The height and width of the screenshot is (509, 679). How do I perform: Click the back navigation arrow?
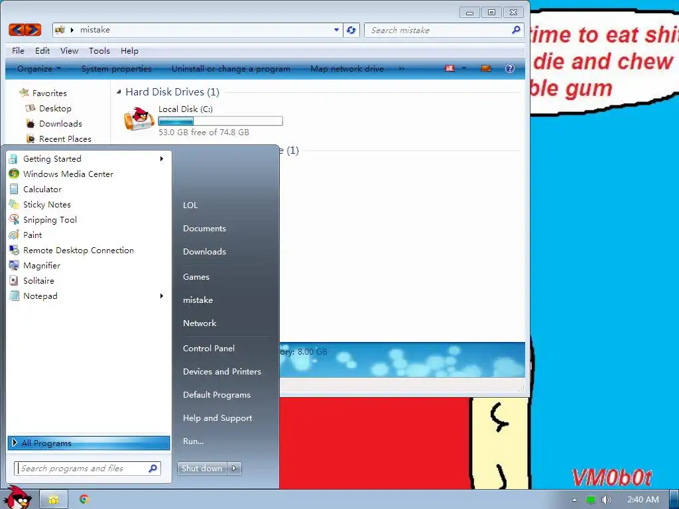[x=17, y=29]
